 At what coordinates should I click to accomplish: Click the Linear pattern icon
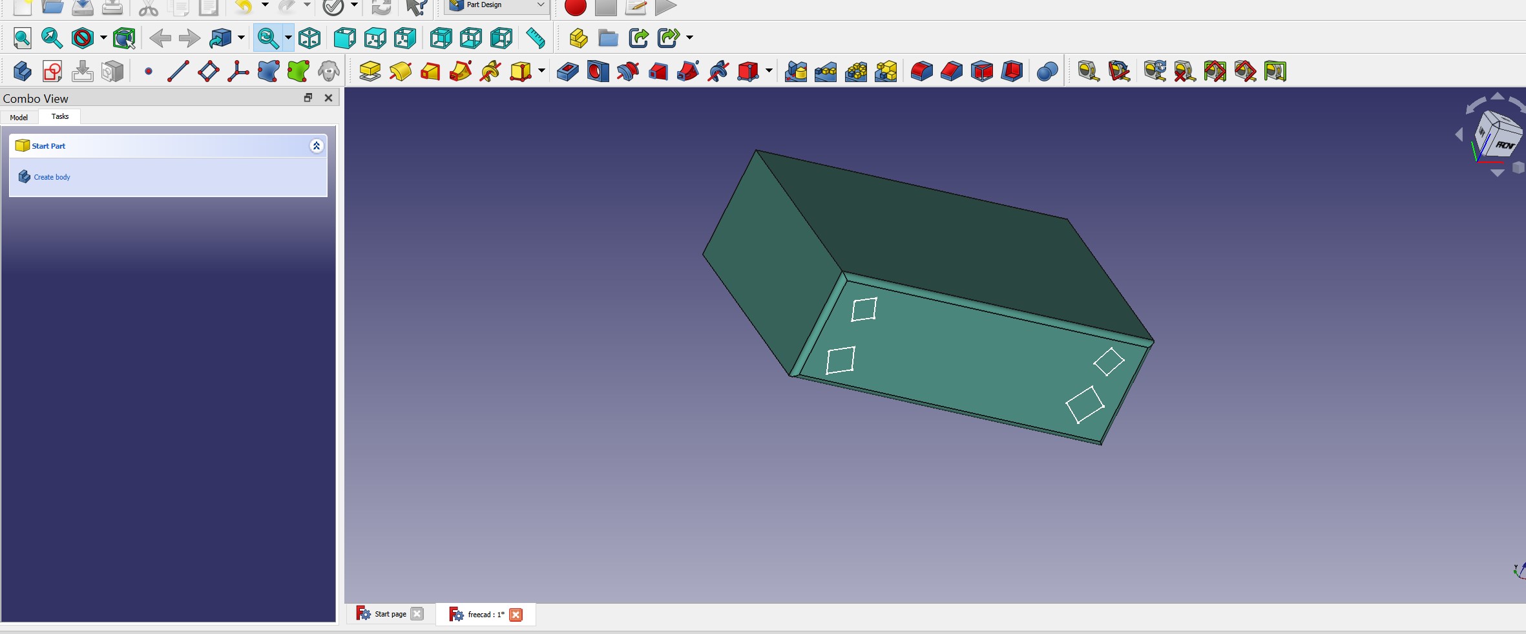tap(826, 71)
